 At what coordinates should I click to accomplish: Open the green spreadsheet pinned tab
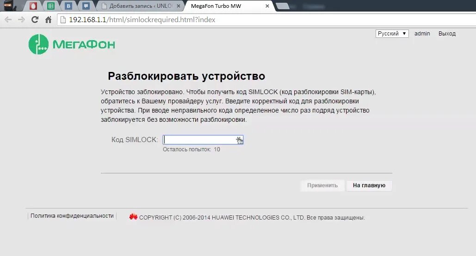(51, 6)
